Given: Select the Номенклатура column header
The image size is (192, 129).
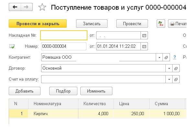Looking at the screenshot, I should pos(53,104).
